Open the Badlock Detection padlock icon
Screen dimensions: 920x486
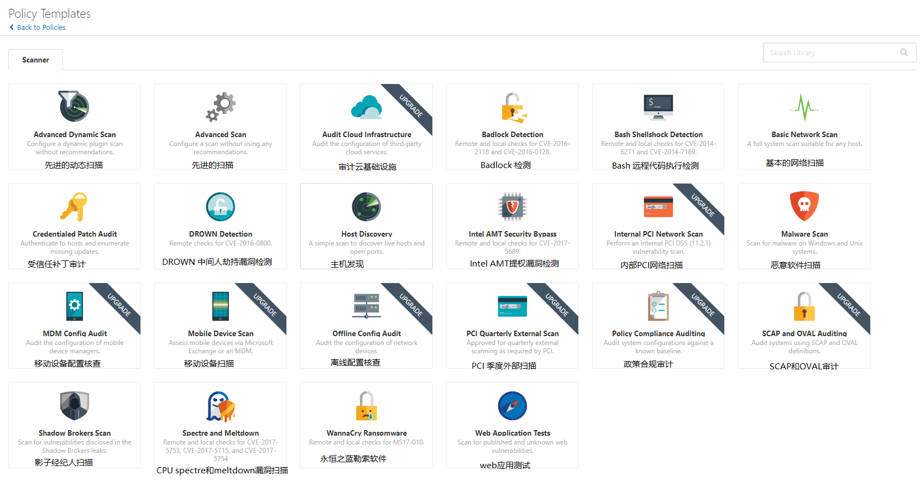513,107
